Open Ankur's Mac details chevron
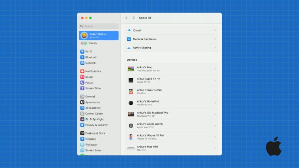The image size is (299, 168). (215, 69)
